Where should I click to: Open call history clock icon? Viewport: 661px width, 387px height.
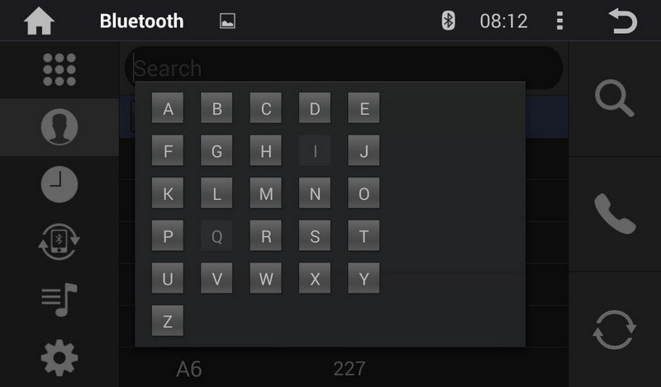click(x=59, y=184)
